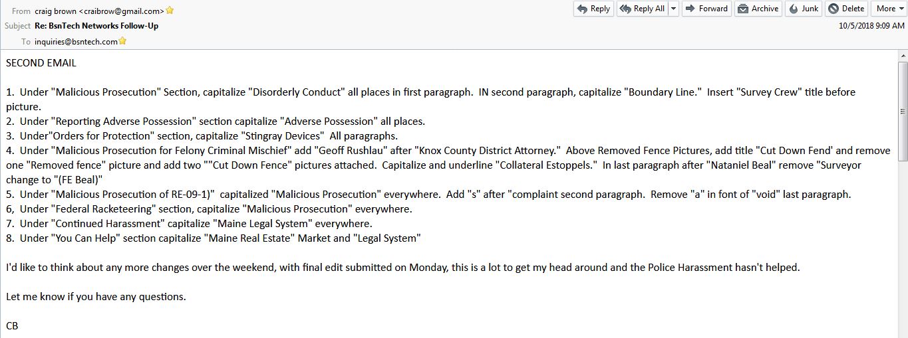Toggle star next to inquiries@bsntech.com
The width and height of the screenshot is (908, 338).
(x=123, y=41)
